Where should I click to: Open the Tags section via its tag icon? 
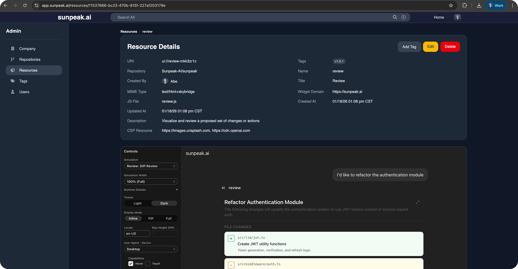(x=12, y=81)
